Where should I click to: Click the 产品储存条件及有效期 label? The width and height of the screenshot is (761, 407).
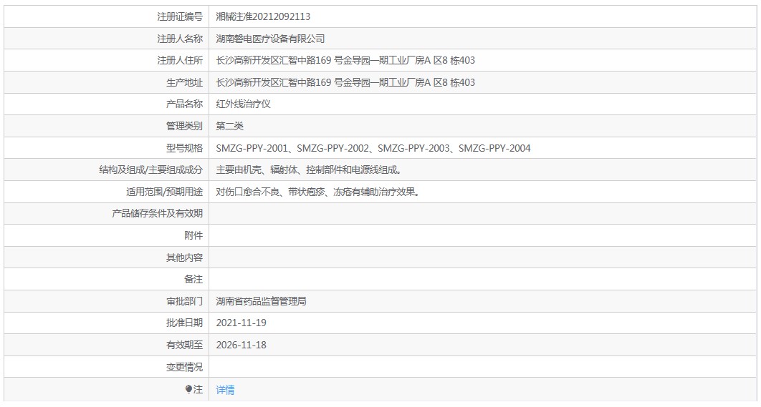(157, 214)
